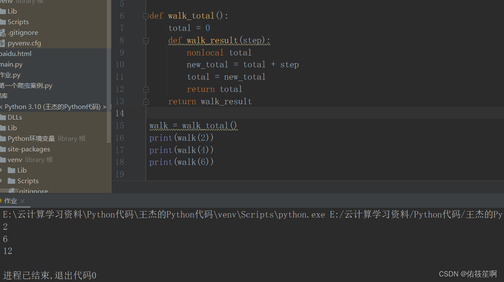Screen dimensions: 504x282
Task: Click the 'def walk_result(step):' definition
Action: click(219, 40)
